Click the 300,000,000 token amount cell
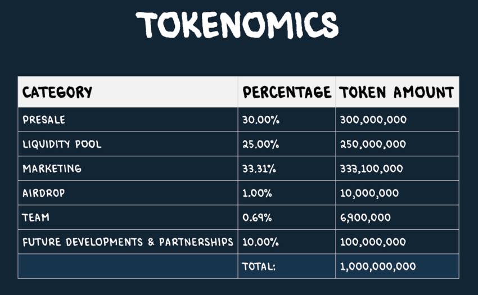 [397, 120]
